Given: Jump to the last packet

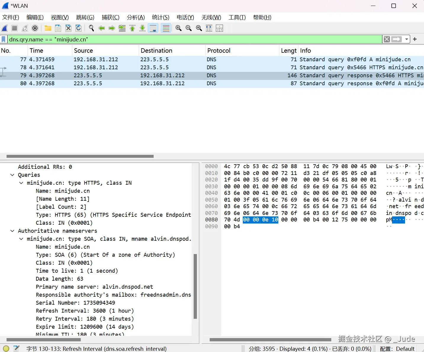Looking at the screenshot, I should pos(142,28).
